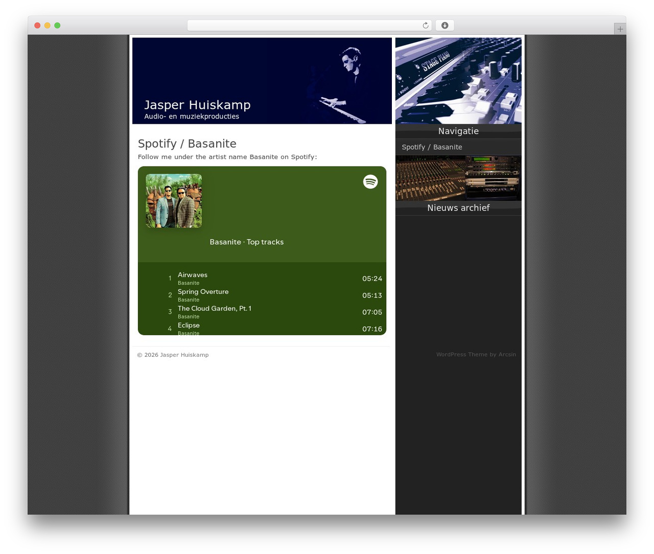The width and height of the screenshot is (654, 554).
Task: Open the Basanite · Top tracks title
Action: (x=246, y=242)
